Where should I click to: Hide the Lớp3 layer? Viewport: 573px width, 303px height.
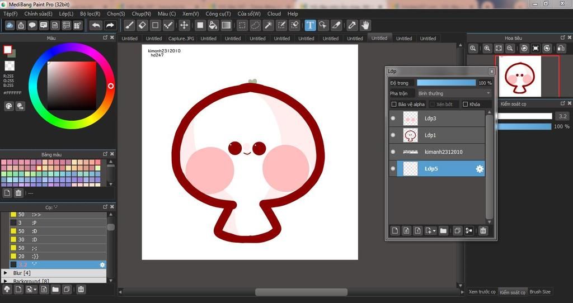(393, 119)
